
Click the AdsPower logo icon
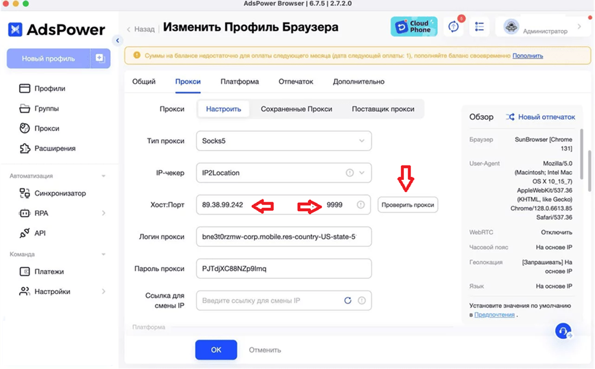[15, 29]
